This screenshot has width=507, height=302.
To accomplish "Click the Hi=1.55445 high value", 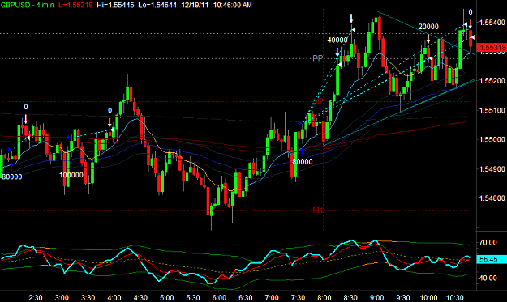I will [115, 5].
